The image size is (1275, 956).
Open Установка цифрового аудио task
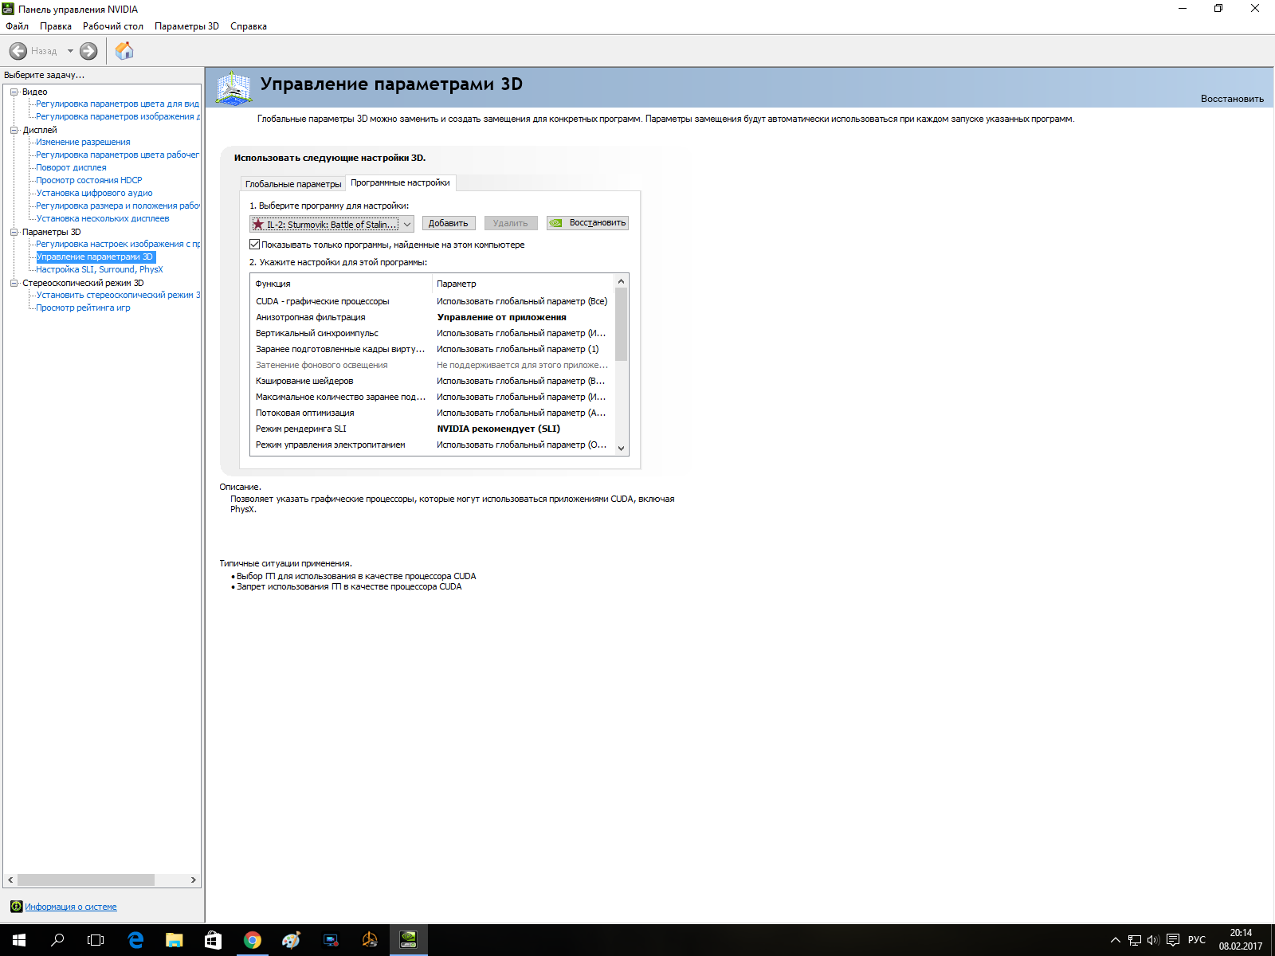click(94, 193)
